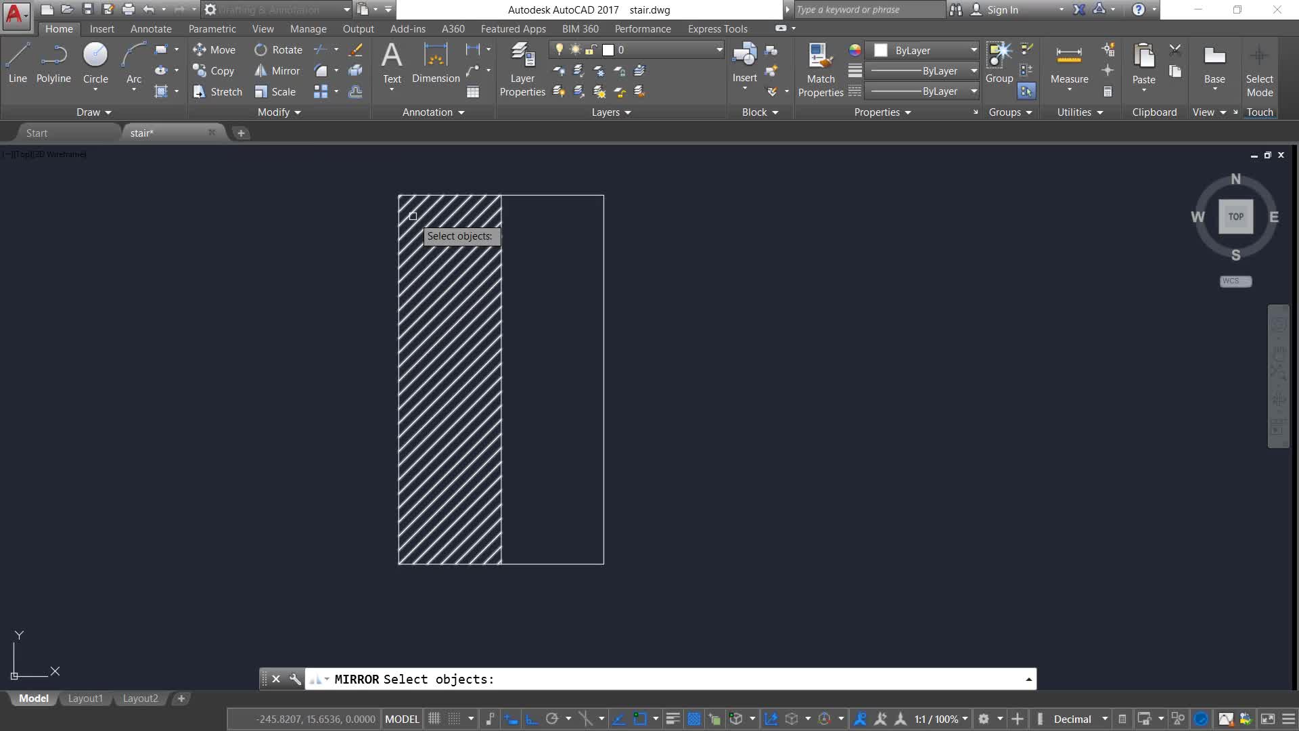The image size is (1299, 731).
Task: Expand the Draw panel
Action: tap(93, 112)
